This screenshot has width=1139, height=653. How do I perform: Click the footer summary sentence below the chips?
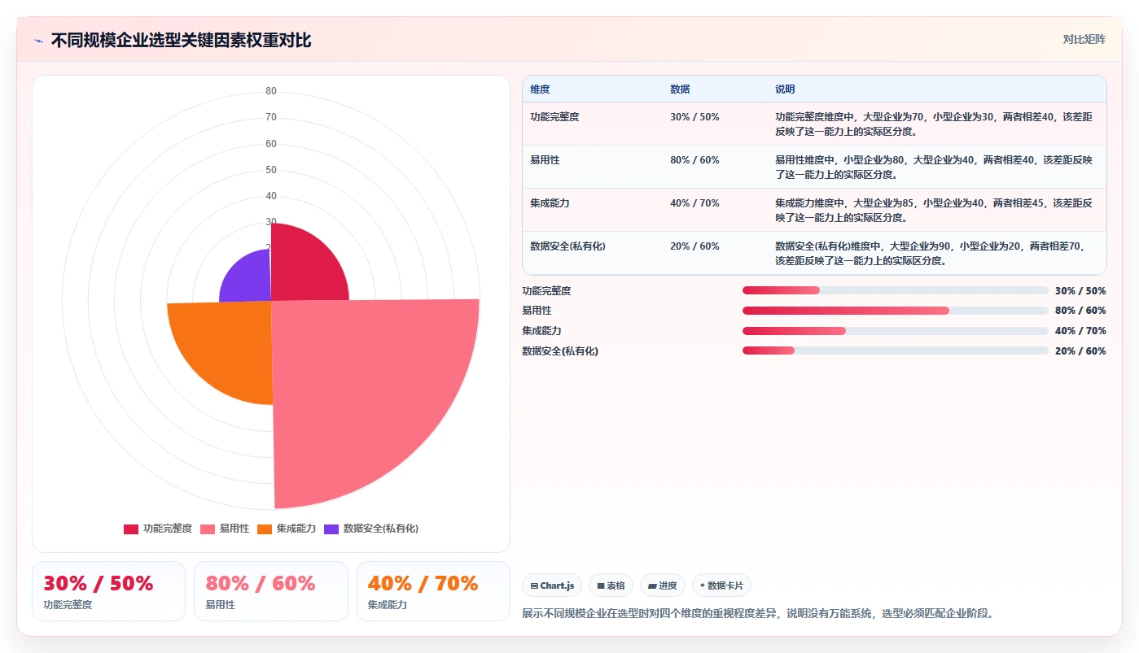757,613
